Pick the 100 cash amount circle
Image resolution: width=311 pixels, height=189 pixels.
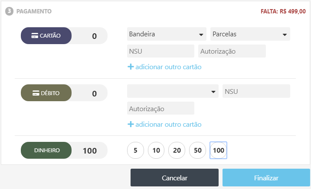pyautogui.click(x=219, y=151)
